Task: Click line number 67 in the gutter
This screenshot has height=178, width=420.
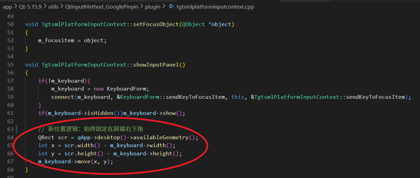Action: pyautogui.click(x=10, y=162)
